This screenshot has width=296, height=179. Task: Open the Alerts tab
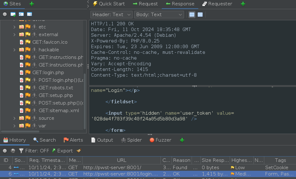click(x=73, y=140)
